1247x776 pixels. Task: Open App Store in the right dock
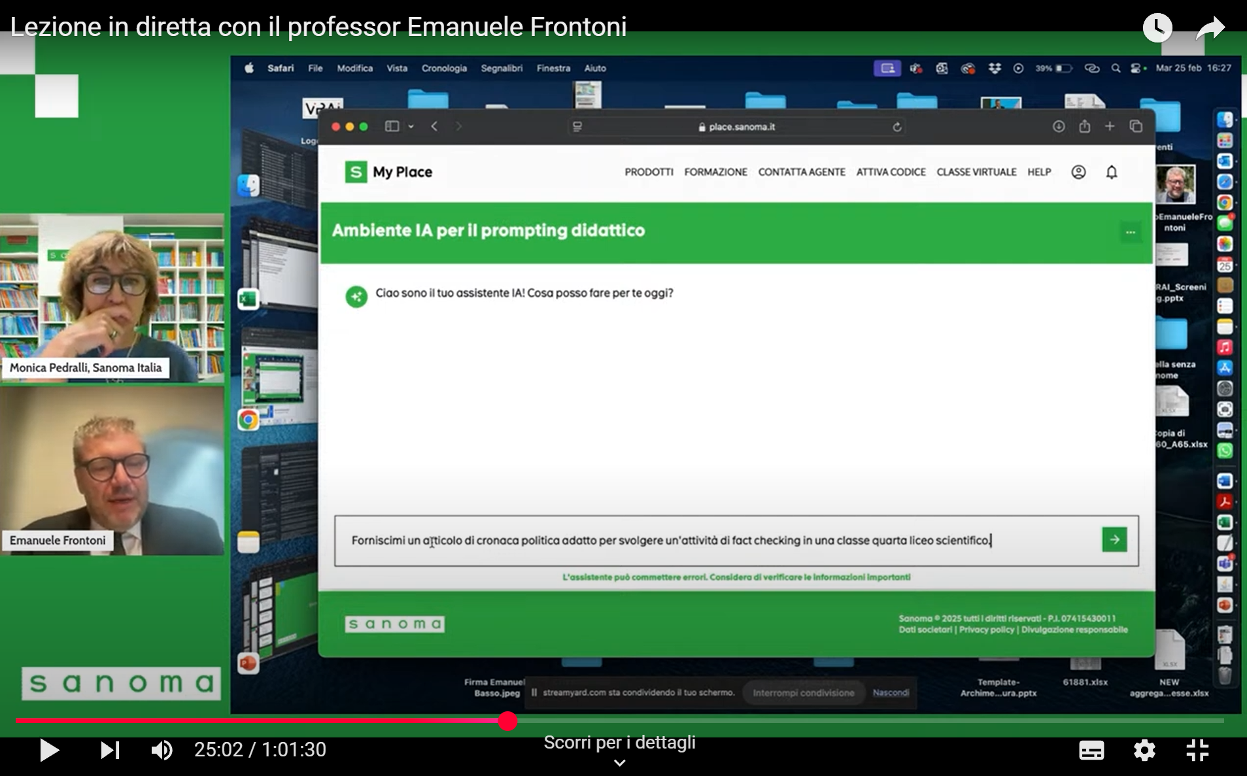click(1225, 367)
